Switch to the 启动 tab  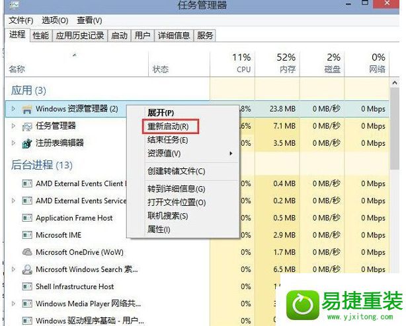(120, 36)
